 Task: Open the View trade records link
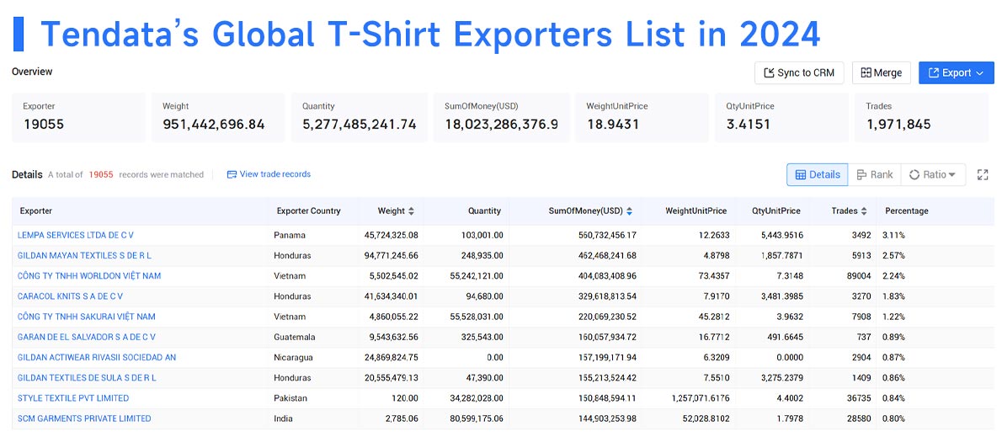(x=269, y=173)
